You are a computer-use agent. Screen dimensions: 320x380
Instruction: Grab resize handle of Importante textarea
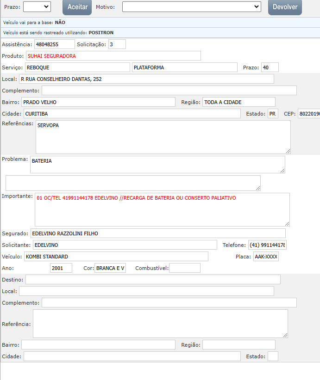click(287, 224)
